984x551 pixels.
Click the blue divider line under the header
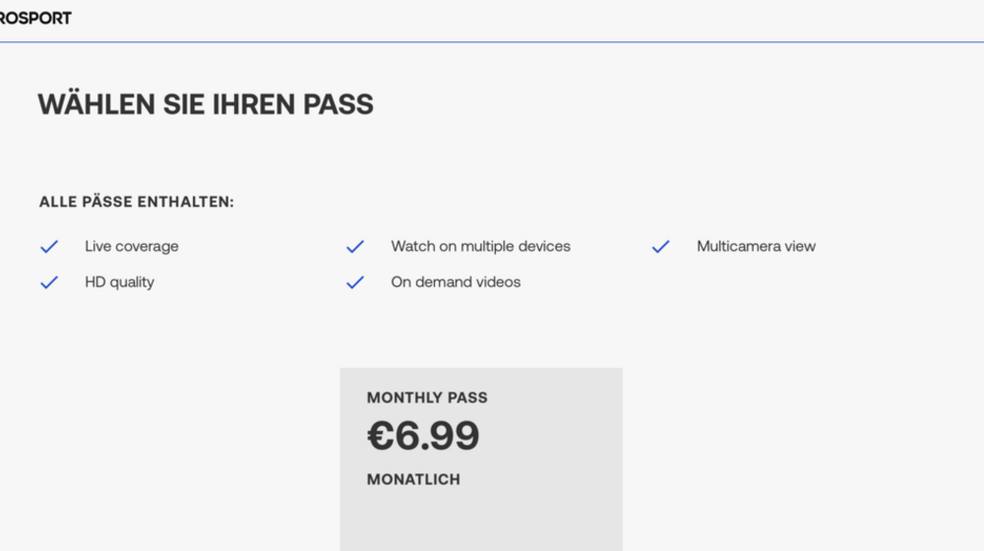coord(492,42)
